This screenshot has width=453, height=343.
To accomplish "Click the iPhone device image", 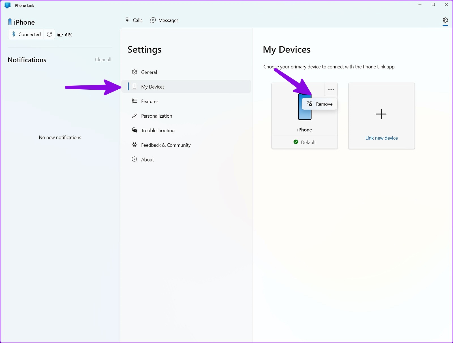I will [305, 107].
